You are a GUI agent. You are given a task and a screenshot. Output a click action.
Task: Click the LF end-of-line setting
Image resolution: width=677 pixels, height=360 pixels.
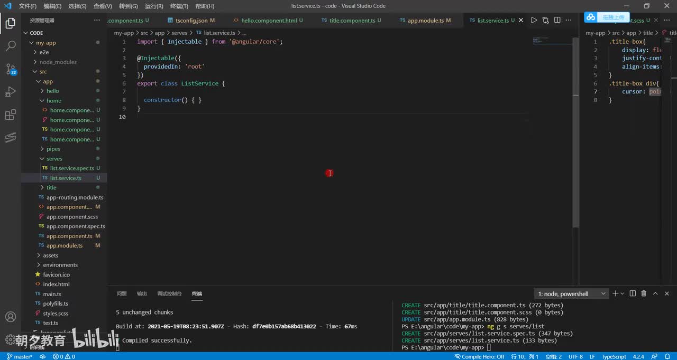click(592, 356)
